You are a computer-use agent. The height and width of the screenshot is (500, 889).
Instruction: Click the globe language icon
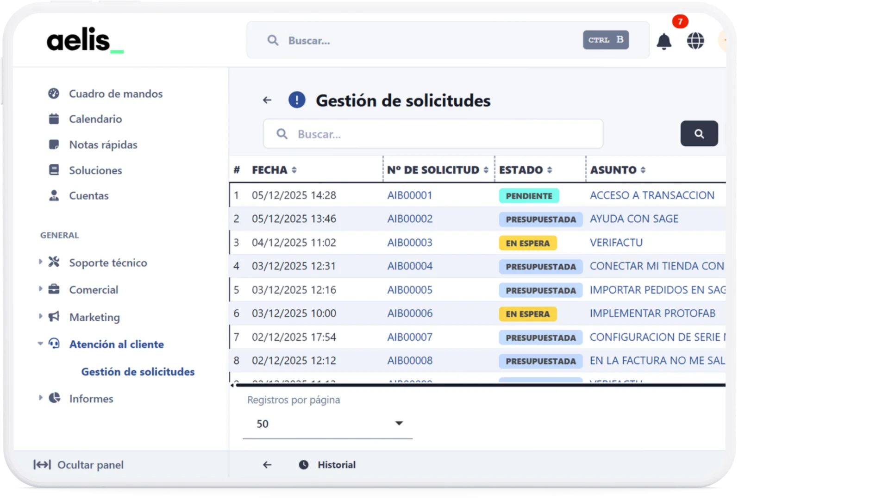(x=696, y=41)
